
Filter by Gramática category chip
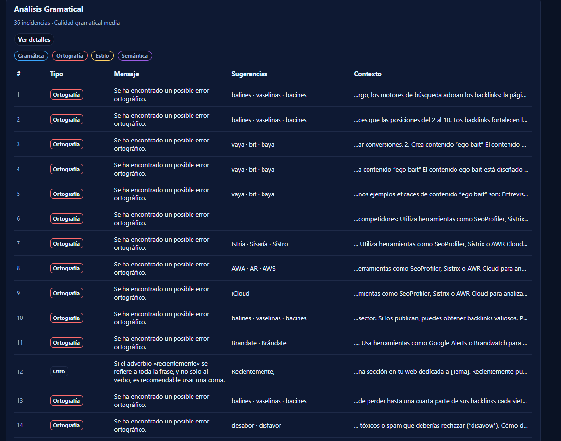click(x=31, y=56)
